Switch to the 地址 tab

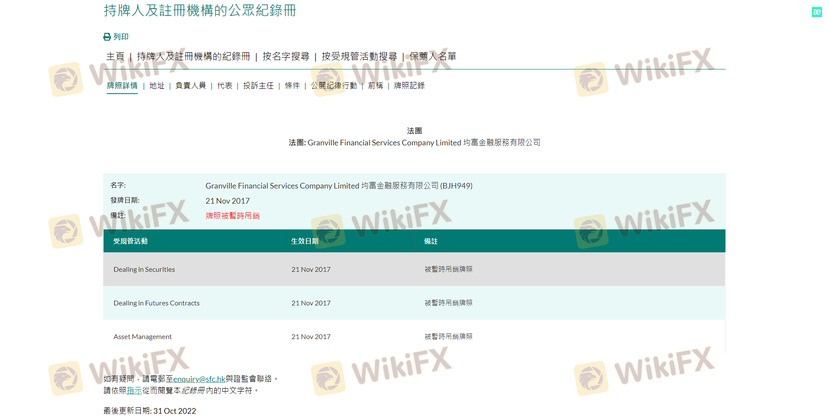click(157, 86)
